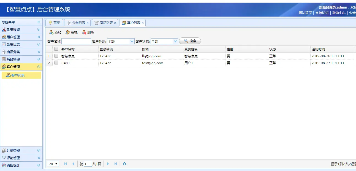
Task: Close the 客户列表 tab
Action: (143, 23)
